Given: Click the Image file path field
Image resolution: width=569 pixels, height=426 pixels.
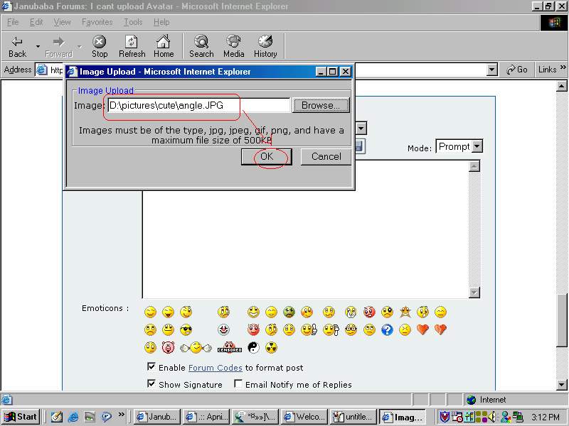Looking at the screenshot, I should tap(199, 105).
